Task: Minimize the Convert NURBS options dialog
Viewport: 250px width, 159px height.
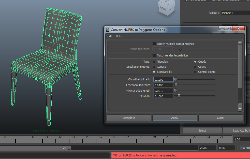Action: click(222, 28)
